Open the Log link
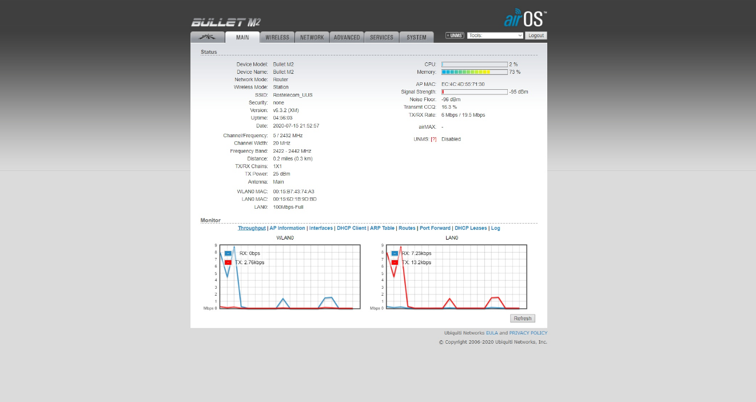 (x=495, y=228)
